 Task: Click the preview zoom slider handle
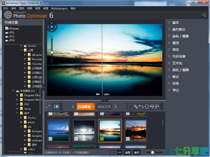(x=52, y=52)
